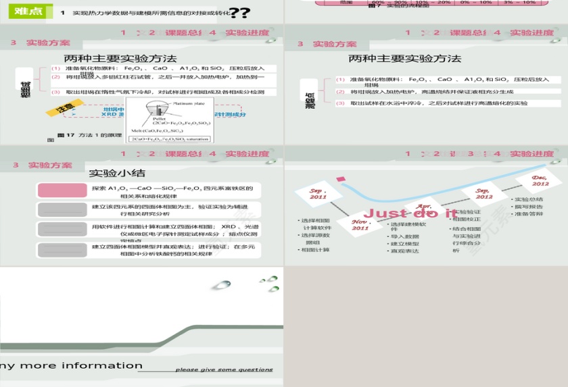Click gray box beside 用软件进行相图计算 line
Viewport: 568px width, 387px height.
[62, 230]
